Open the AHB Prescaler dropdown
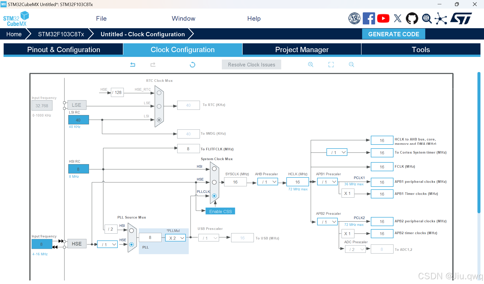Image resolution: width=484 pixels, height=284 pixels. coord(268,182)
